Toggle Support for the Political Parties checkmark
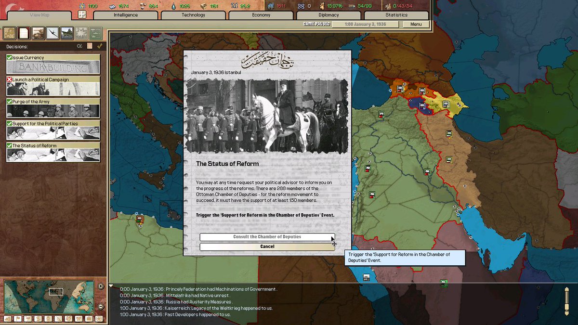Image resolution: width=578 pixels, height=325 pixels. 10,124
